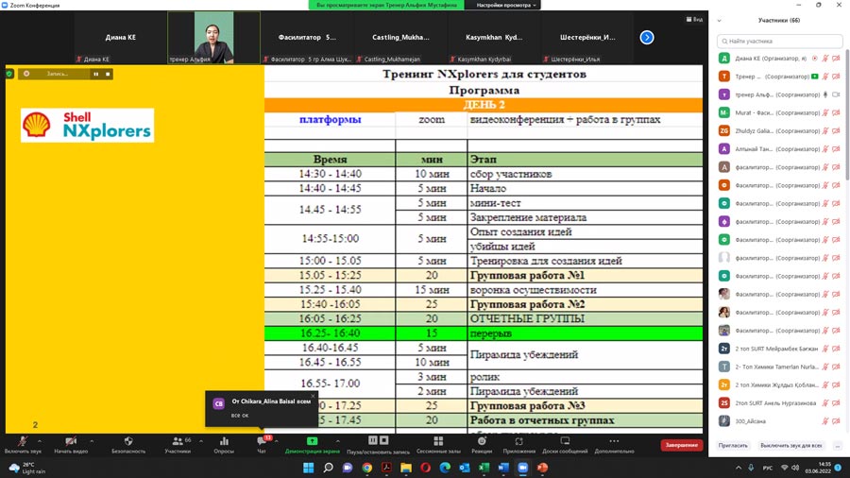Screen dimensions: 850x478
Task: Toggle video for Алтынай Тан... participant
Action: point(836,149)
